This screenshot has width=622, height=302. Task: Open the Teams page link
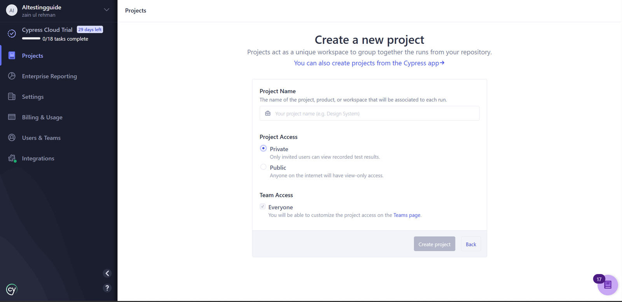pos(407,215)
